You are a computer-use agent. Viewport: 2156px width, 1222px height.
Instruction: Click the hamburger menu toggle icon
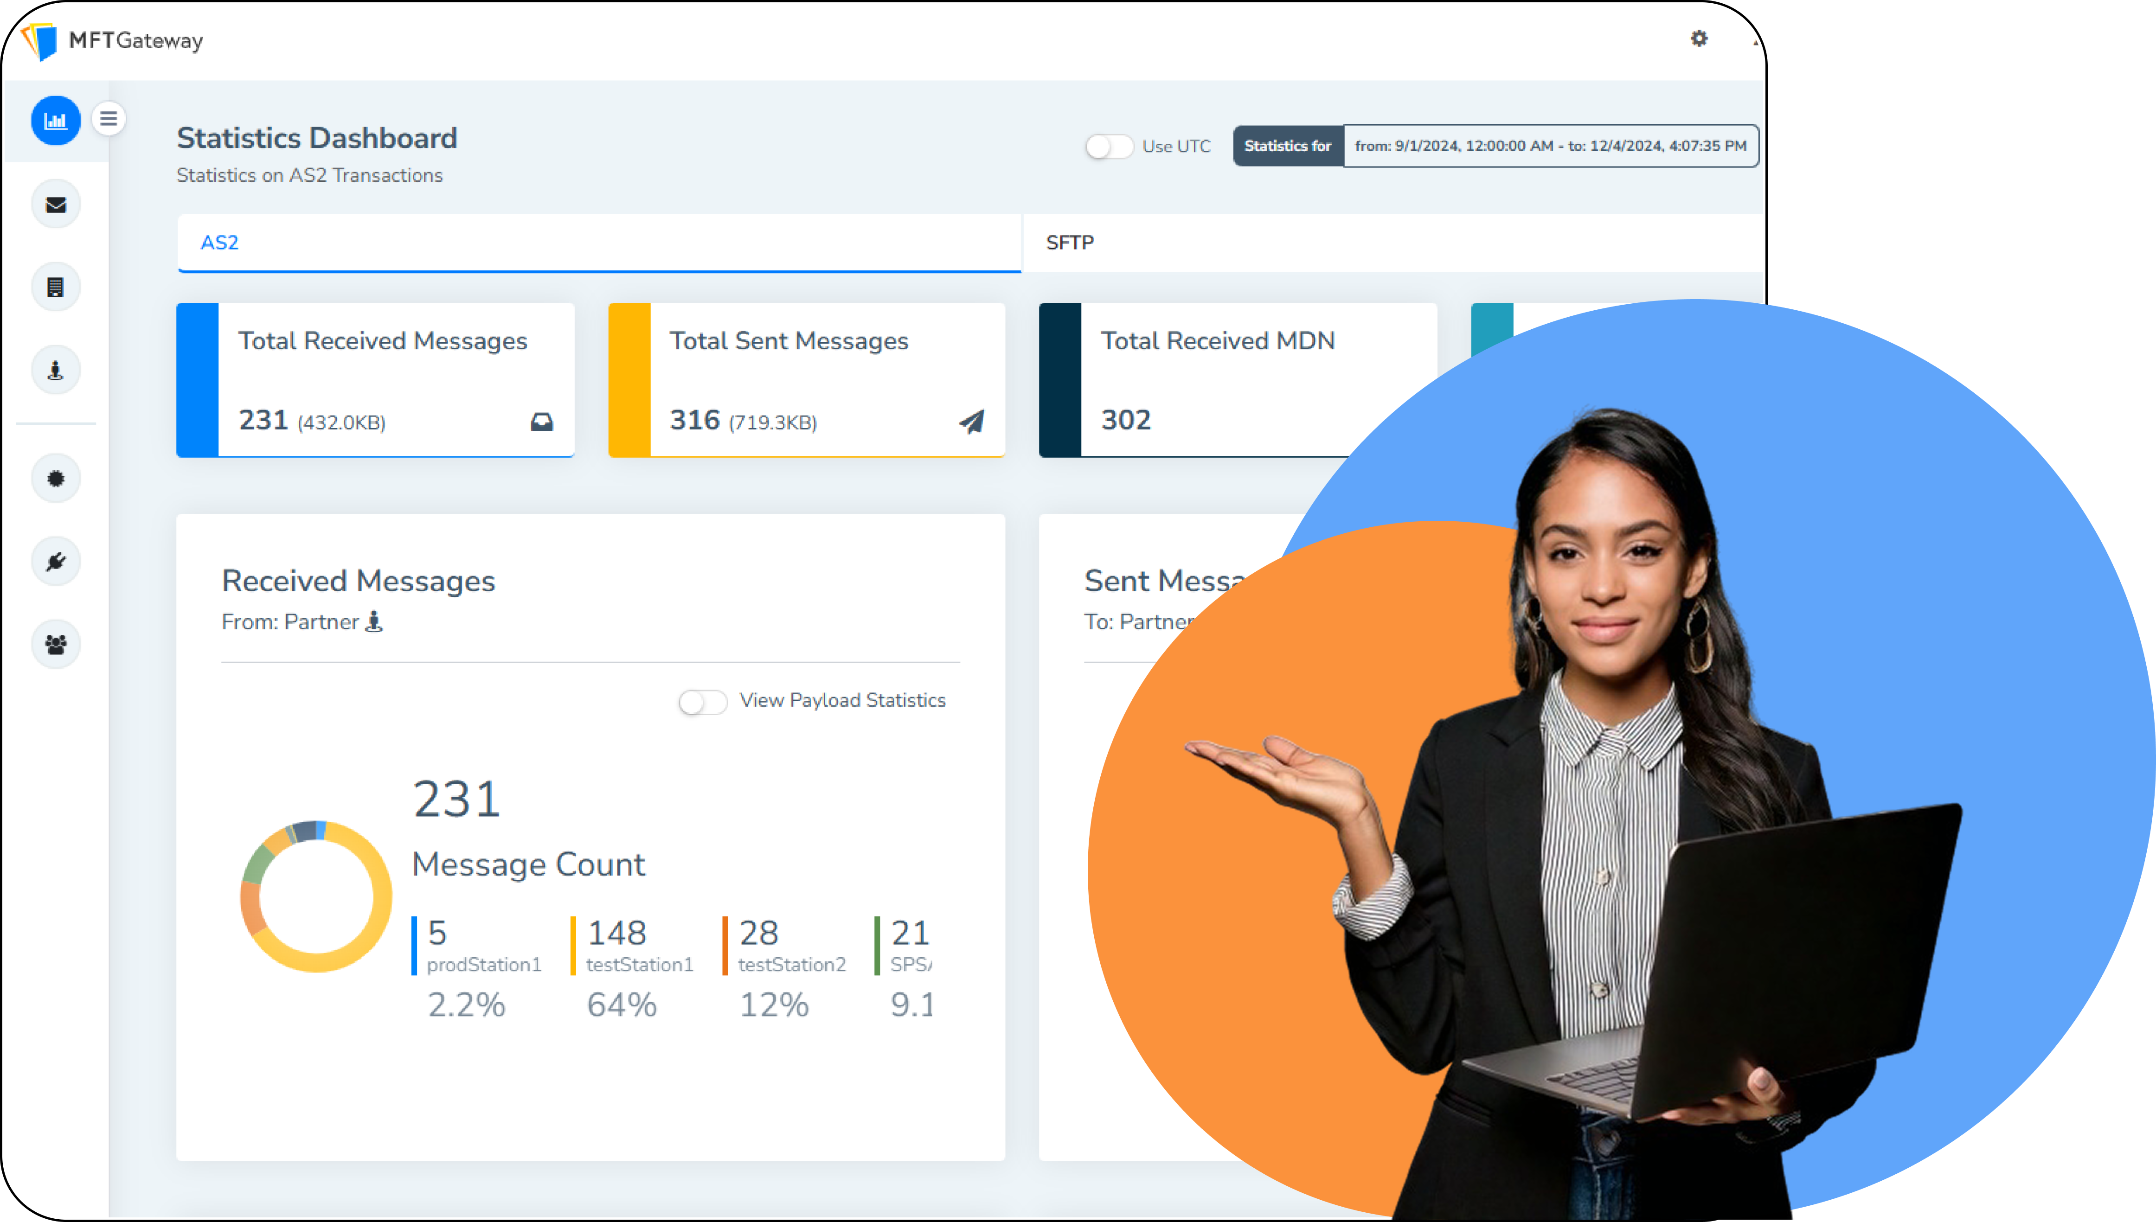tap(108, 119)
